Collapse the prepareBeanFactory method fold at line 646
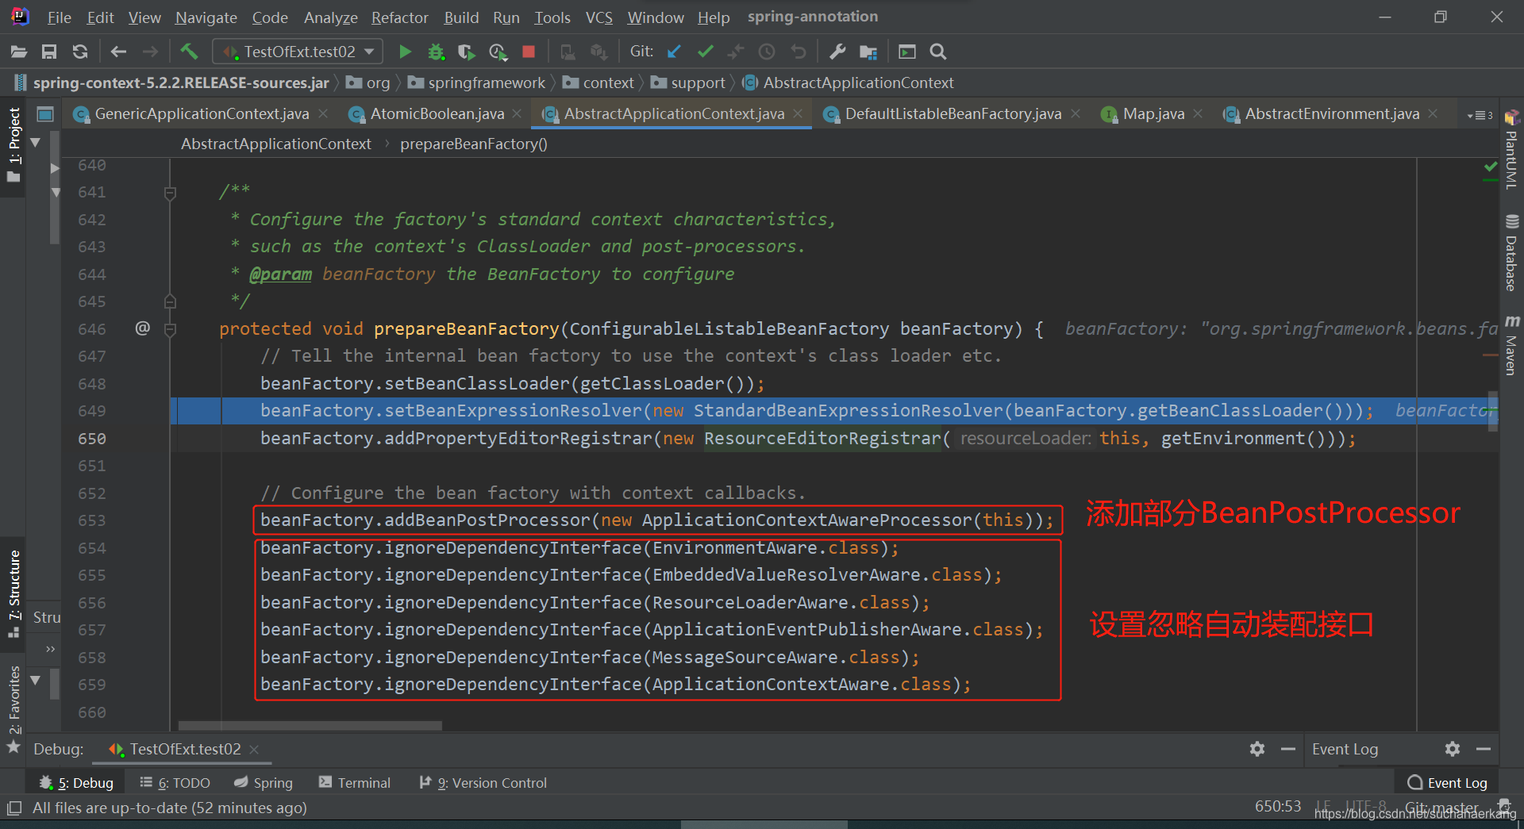This screenshot has height=829, width=1524. [x=170, y=329]
